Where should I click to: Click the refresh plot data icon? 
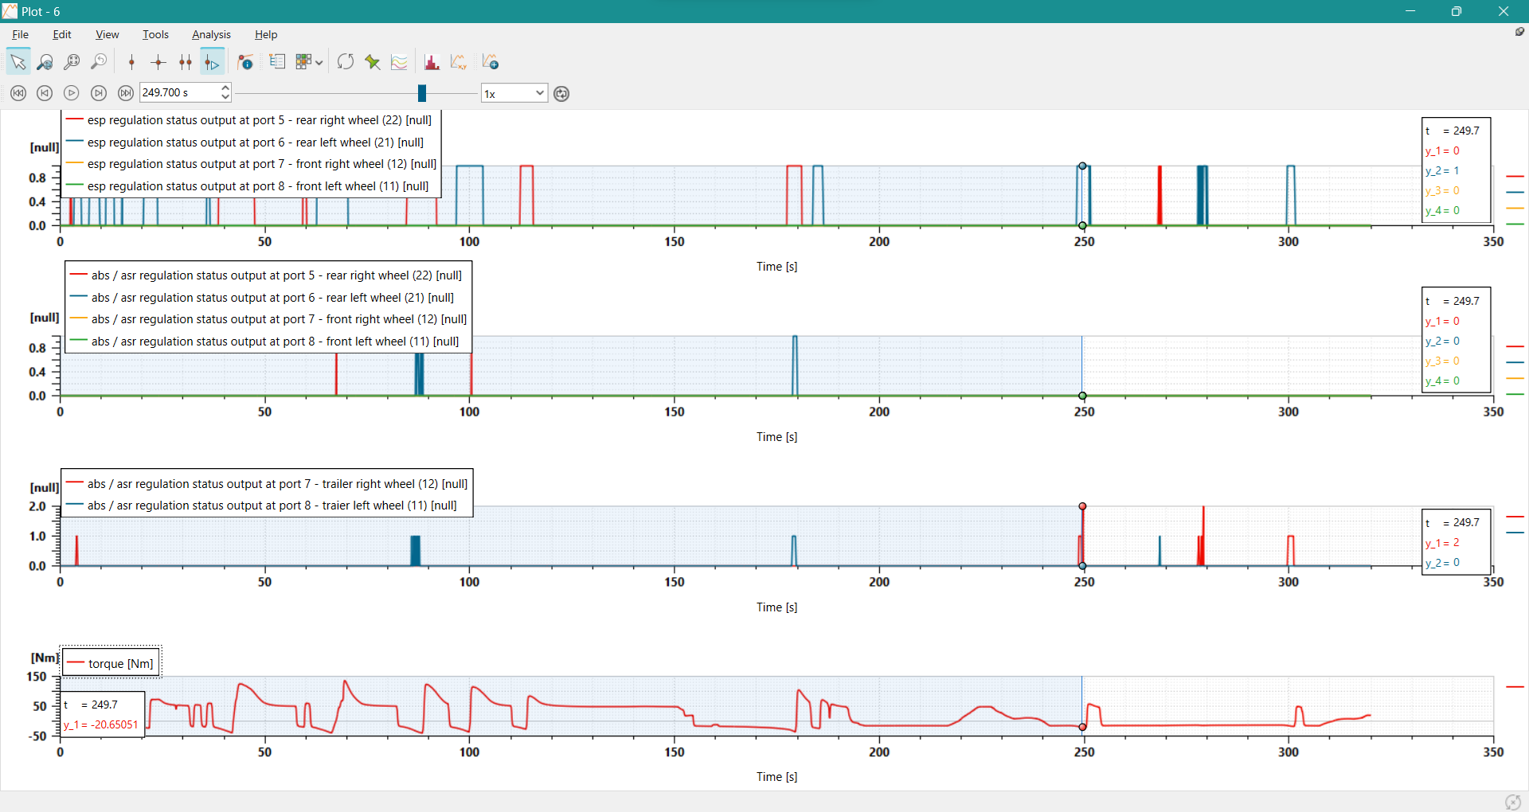346,62
